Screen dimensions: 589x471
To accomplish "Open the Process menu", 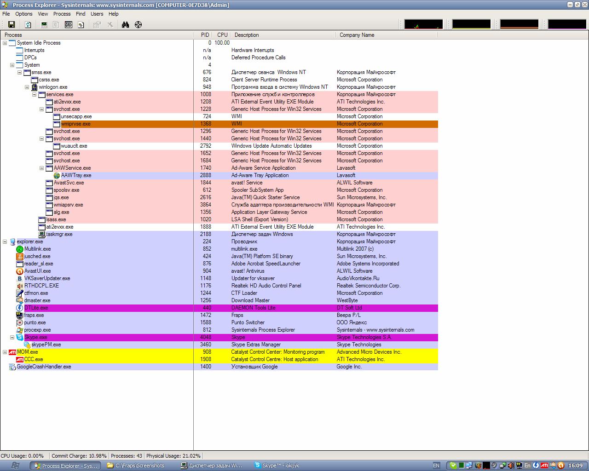I will pyautogui.click(x=62, y=14).
